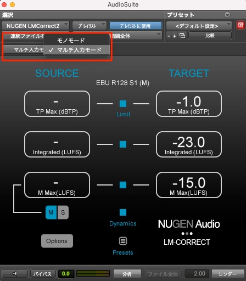Select the S short-term button

pos(63,212)
